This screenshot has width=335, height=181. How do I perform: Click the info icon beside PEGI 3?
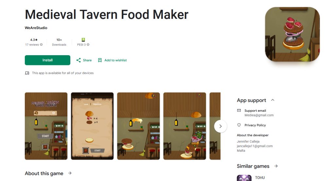pyautogui.click(x=88, y=45)
